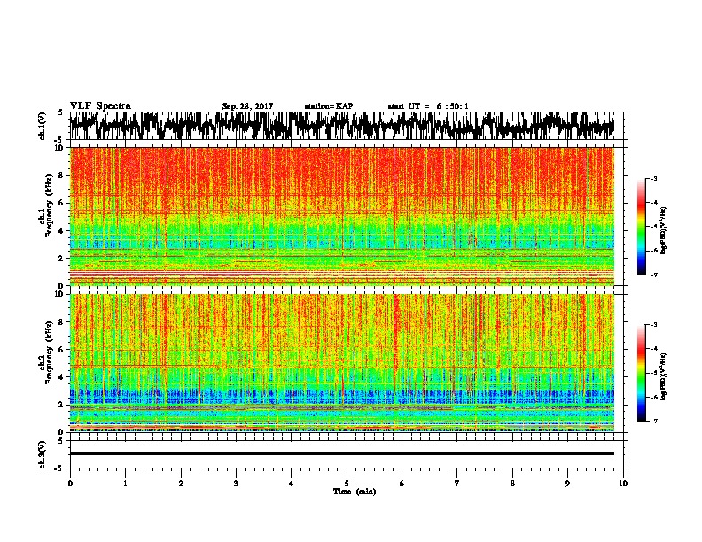This screenshot has height=542, width=702.
Task: Click the -3 tick on ch.1 colorbar
Action: coord(653,178)
